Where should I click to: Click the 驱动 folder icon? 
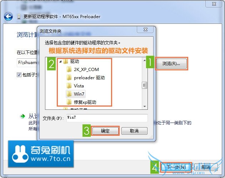coord(65,61)
